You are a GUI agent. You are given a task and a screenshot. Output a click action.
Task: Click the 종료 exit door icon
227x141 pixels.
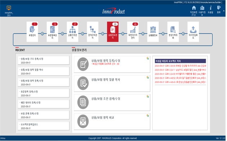[219, 8]
